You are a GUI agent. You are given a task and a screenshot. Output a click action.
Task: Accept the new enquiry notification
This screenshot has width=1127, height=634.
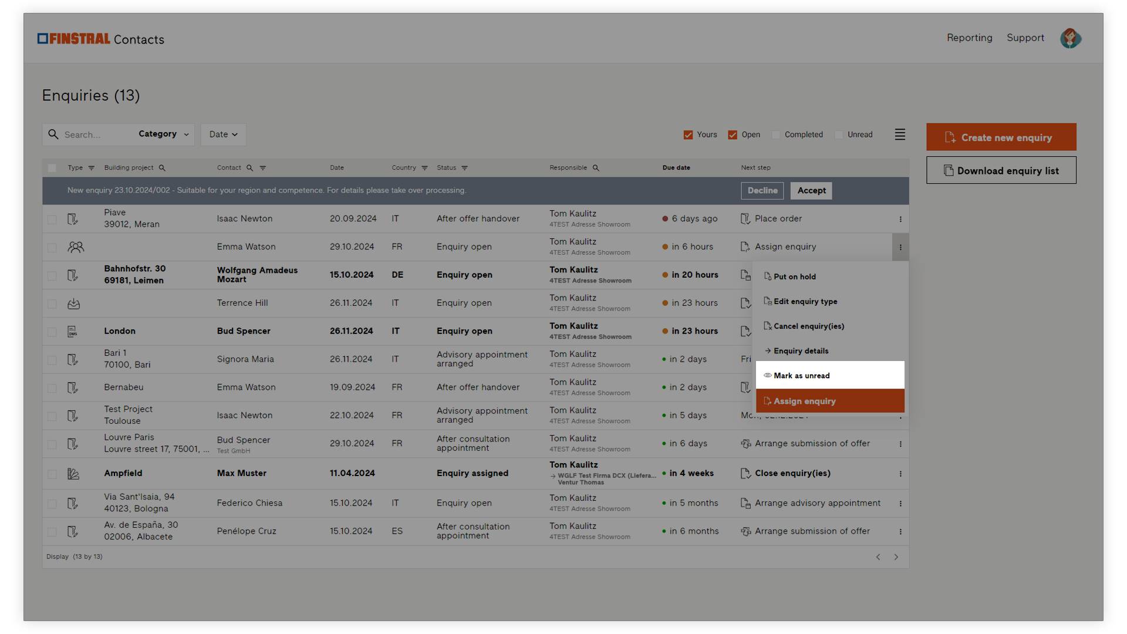(x=811, y=191)
